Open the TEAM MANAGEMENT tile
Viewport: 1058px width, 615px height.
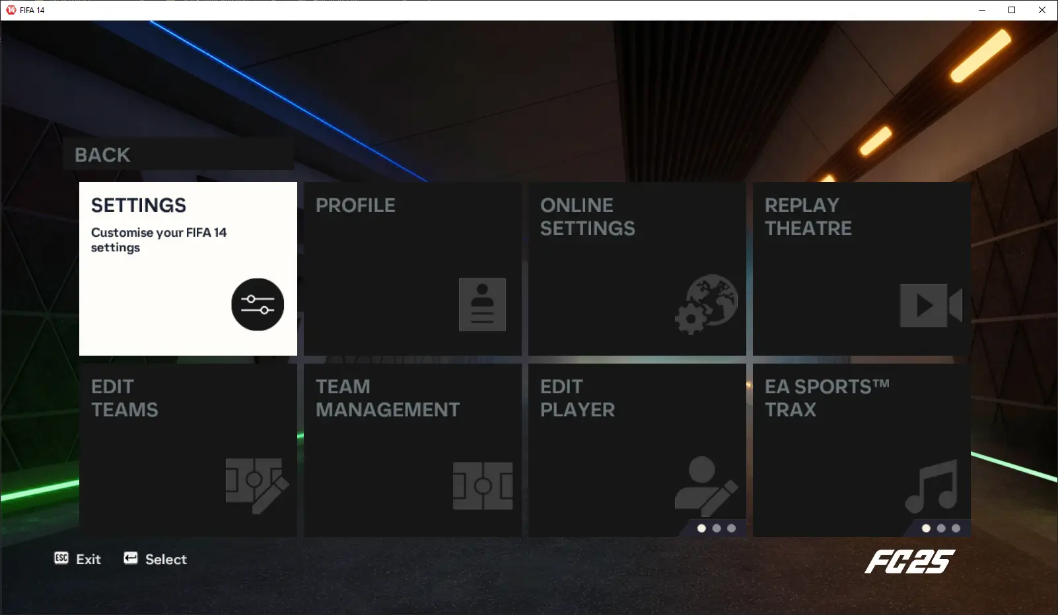tap(413, 450)
